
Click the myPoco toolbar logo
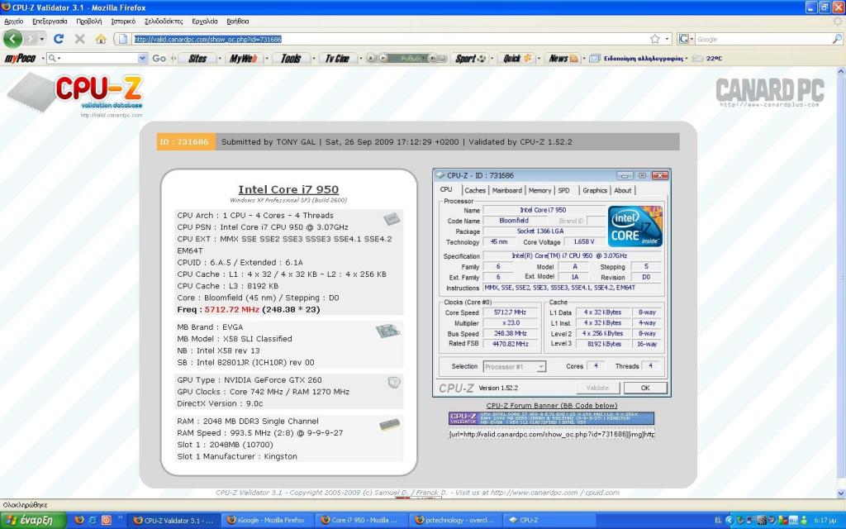tap(20, 59)
